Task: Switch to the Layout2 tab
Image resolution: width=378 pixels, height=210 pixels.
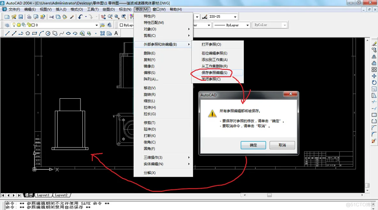Action: point(61,195)
